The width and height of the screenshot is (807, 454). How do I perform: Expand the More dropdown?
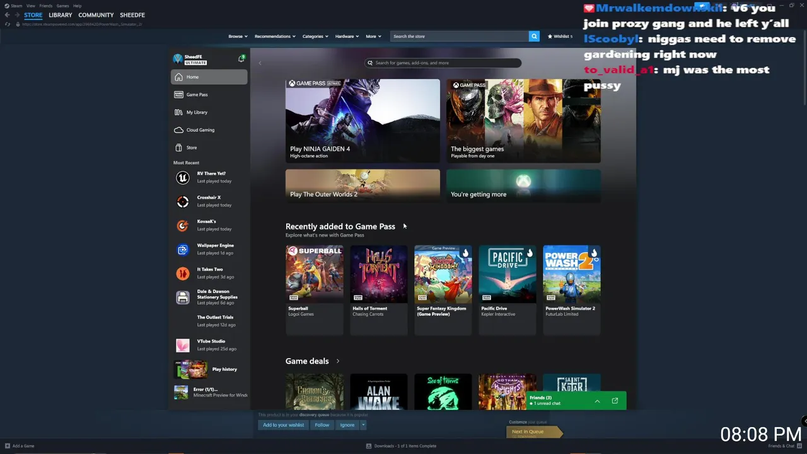tap(373, 37)
